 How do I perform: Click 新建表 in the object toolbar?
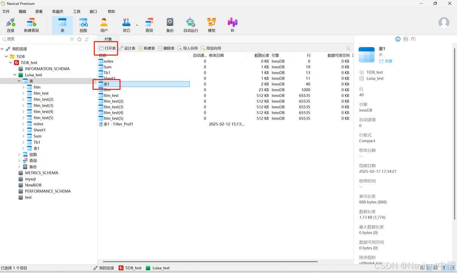[x=146, y=48]
